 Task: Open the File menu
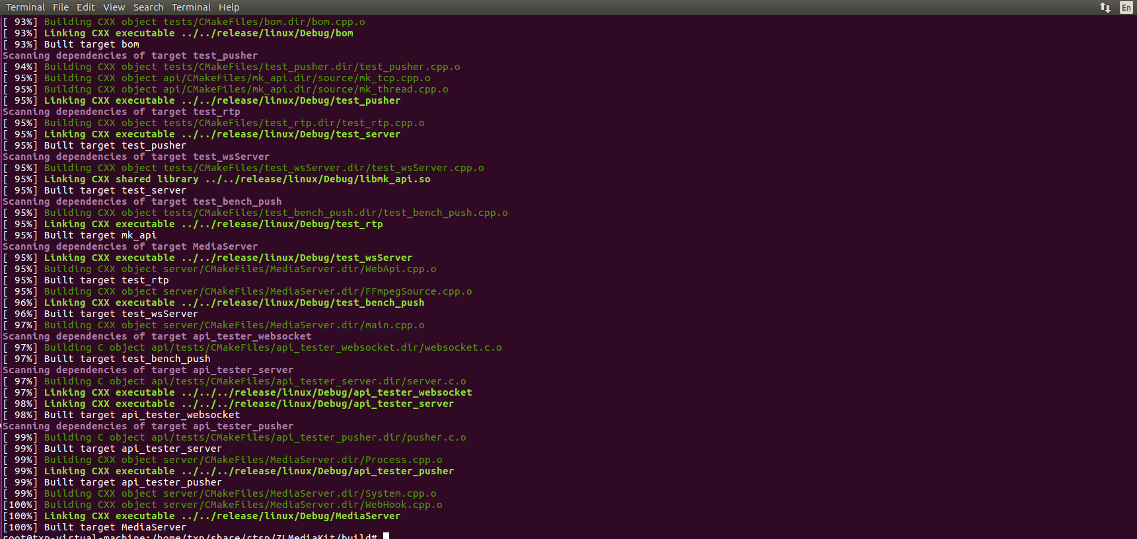pos(61,7)
